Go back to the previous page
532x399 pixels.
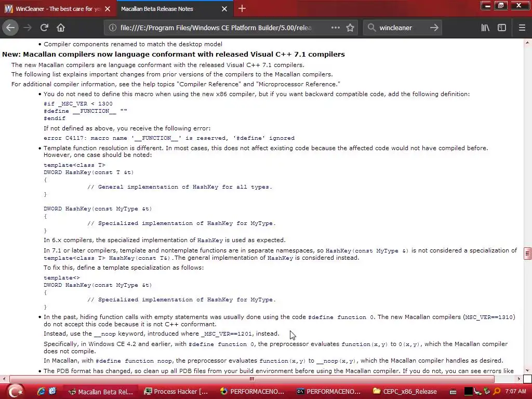pyautogui.click(x=10, y=28)
